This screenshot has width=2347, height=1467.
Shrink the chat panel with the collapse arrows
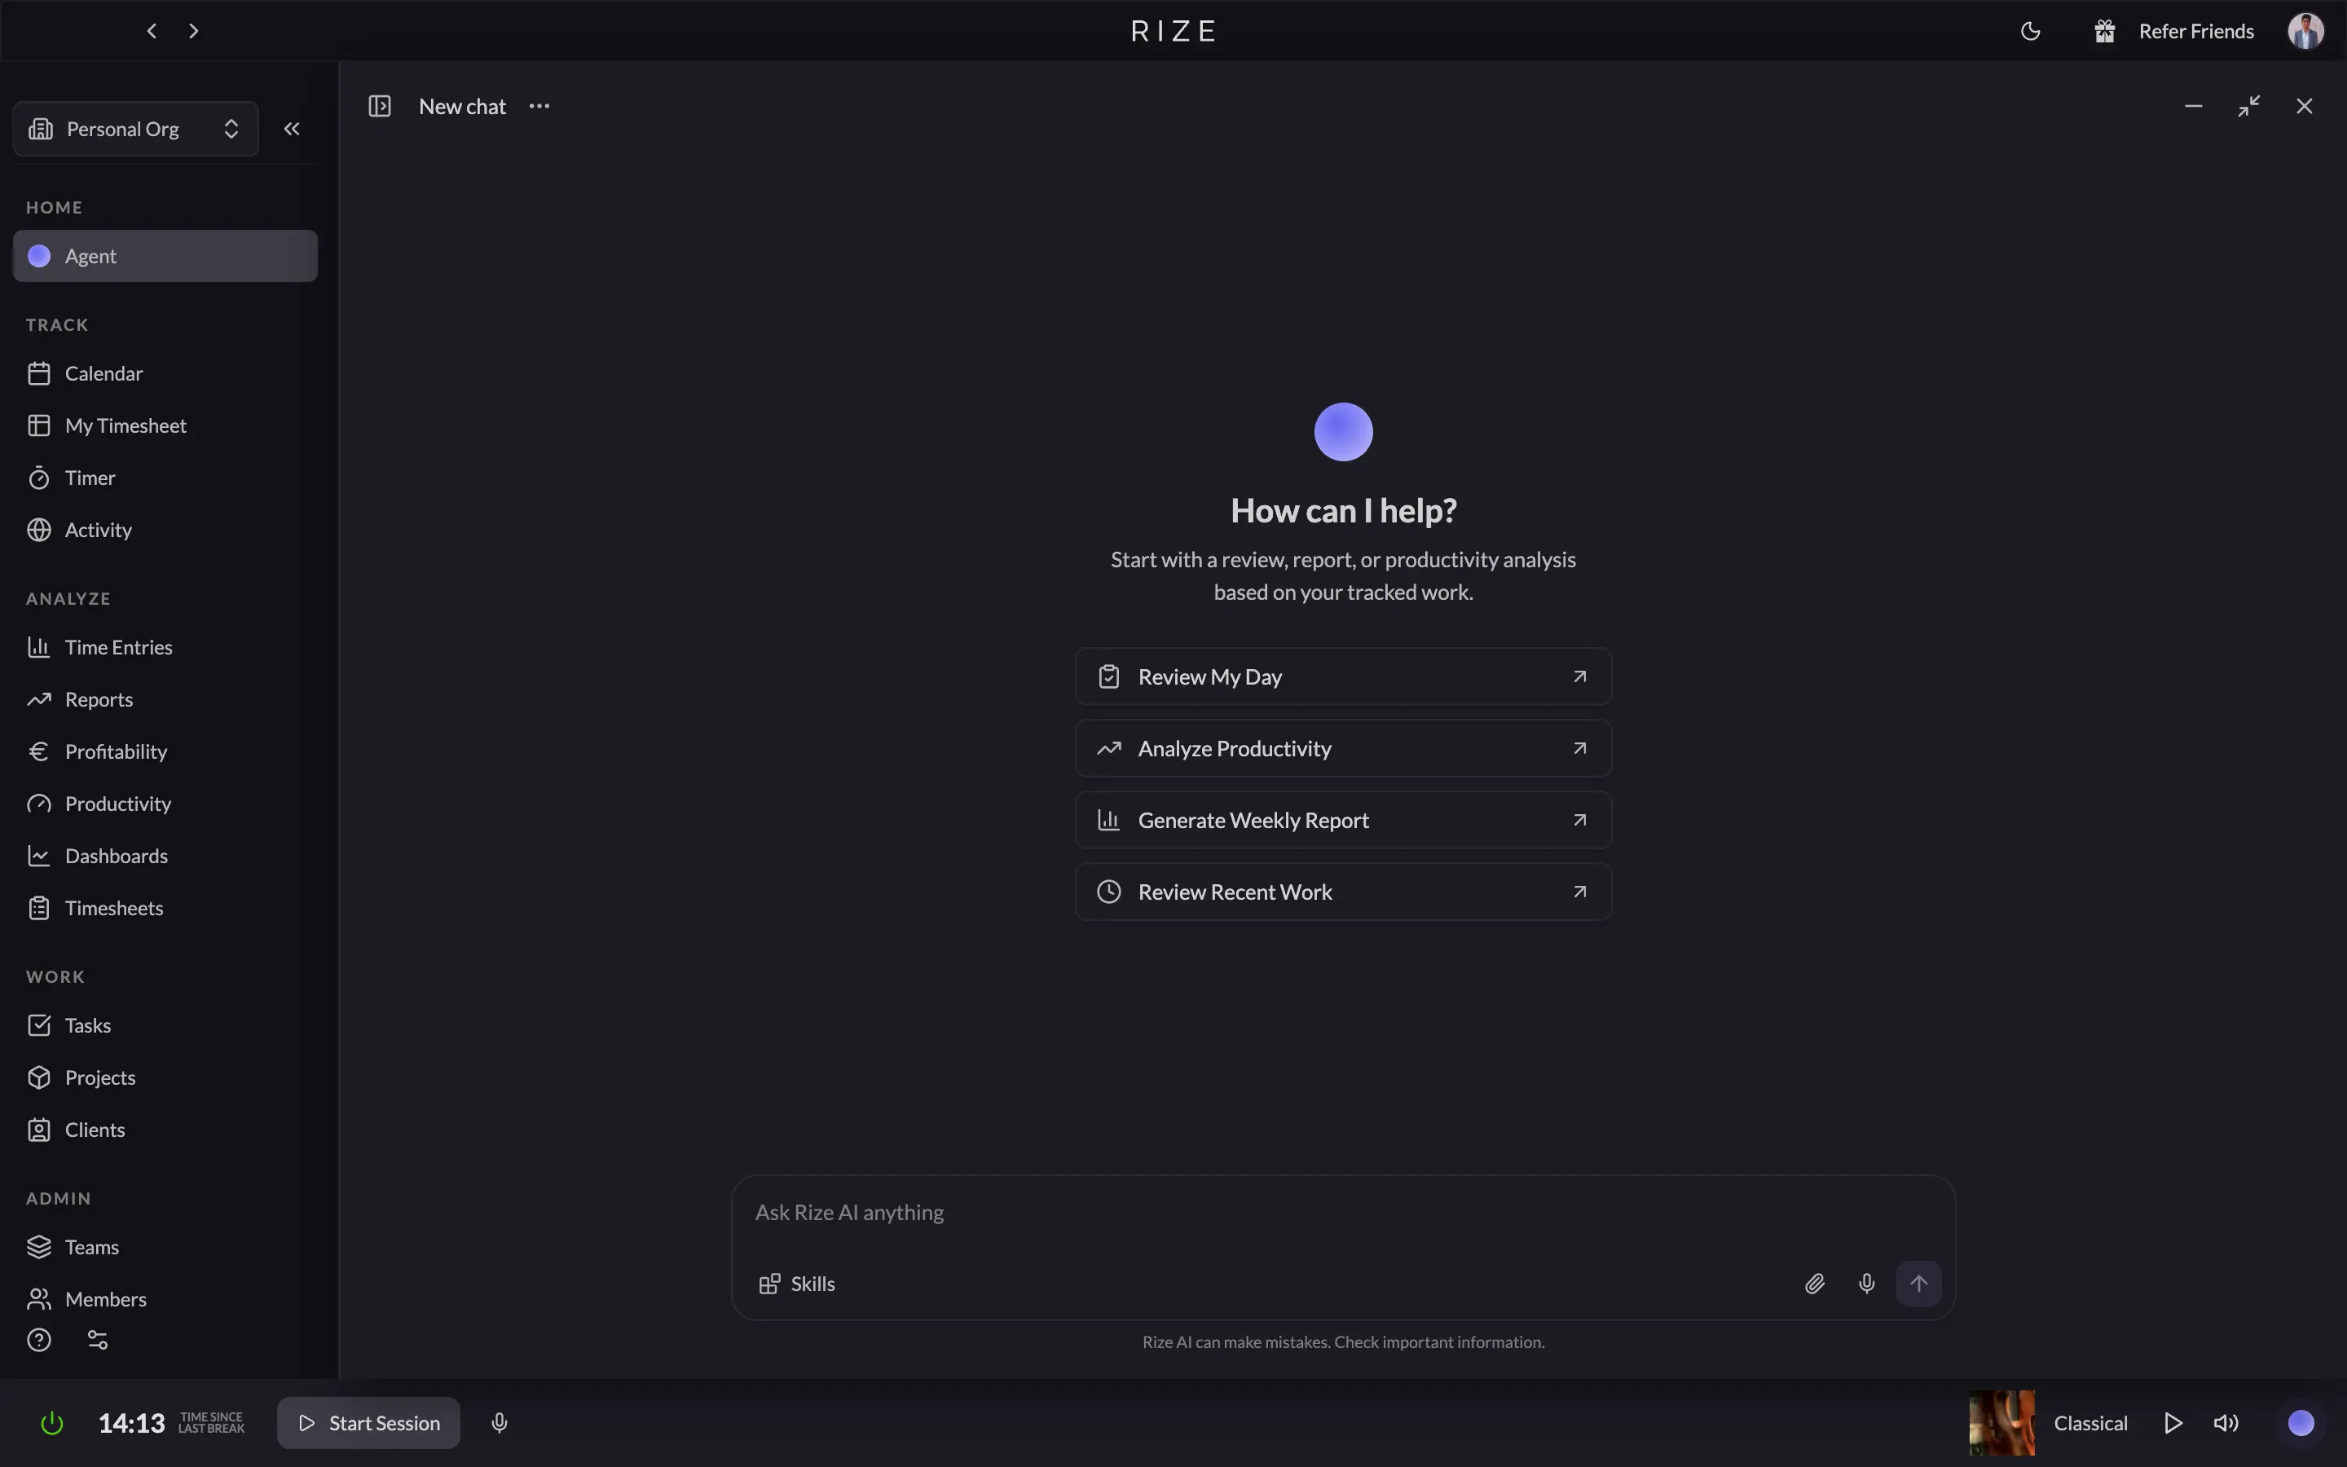point(2249,106)
